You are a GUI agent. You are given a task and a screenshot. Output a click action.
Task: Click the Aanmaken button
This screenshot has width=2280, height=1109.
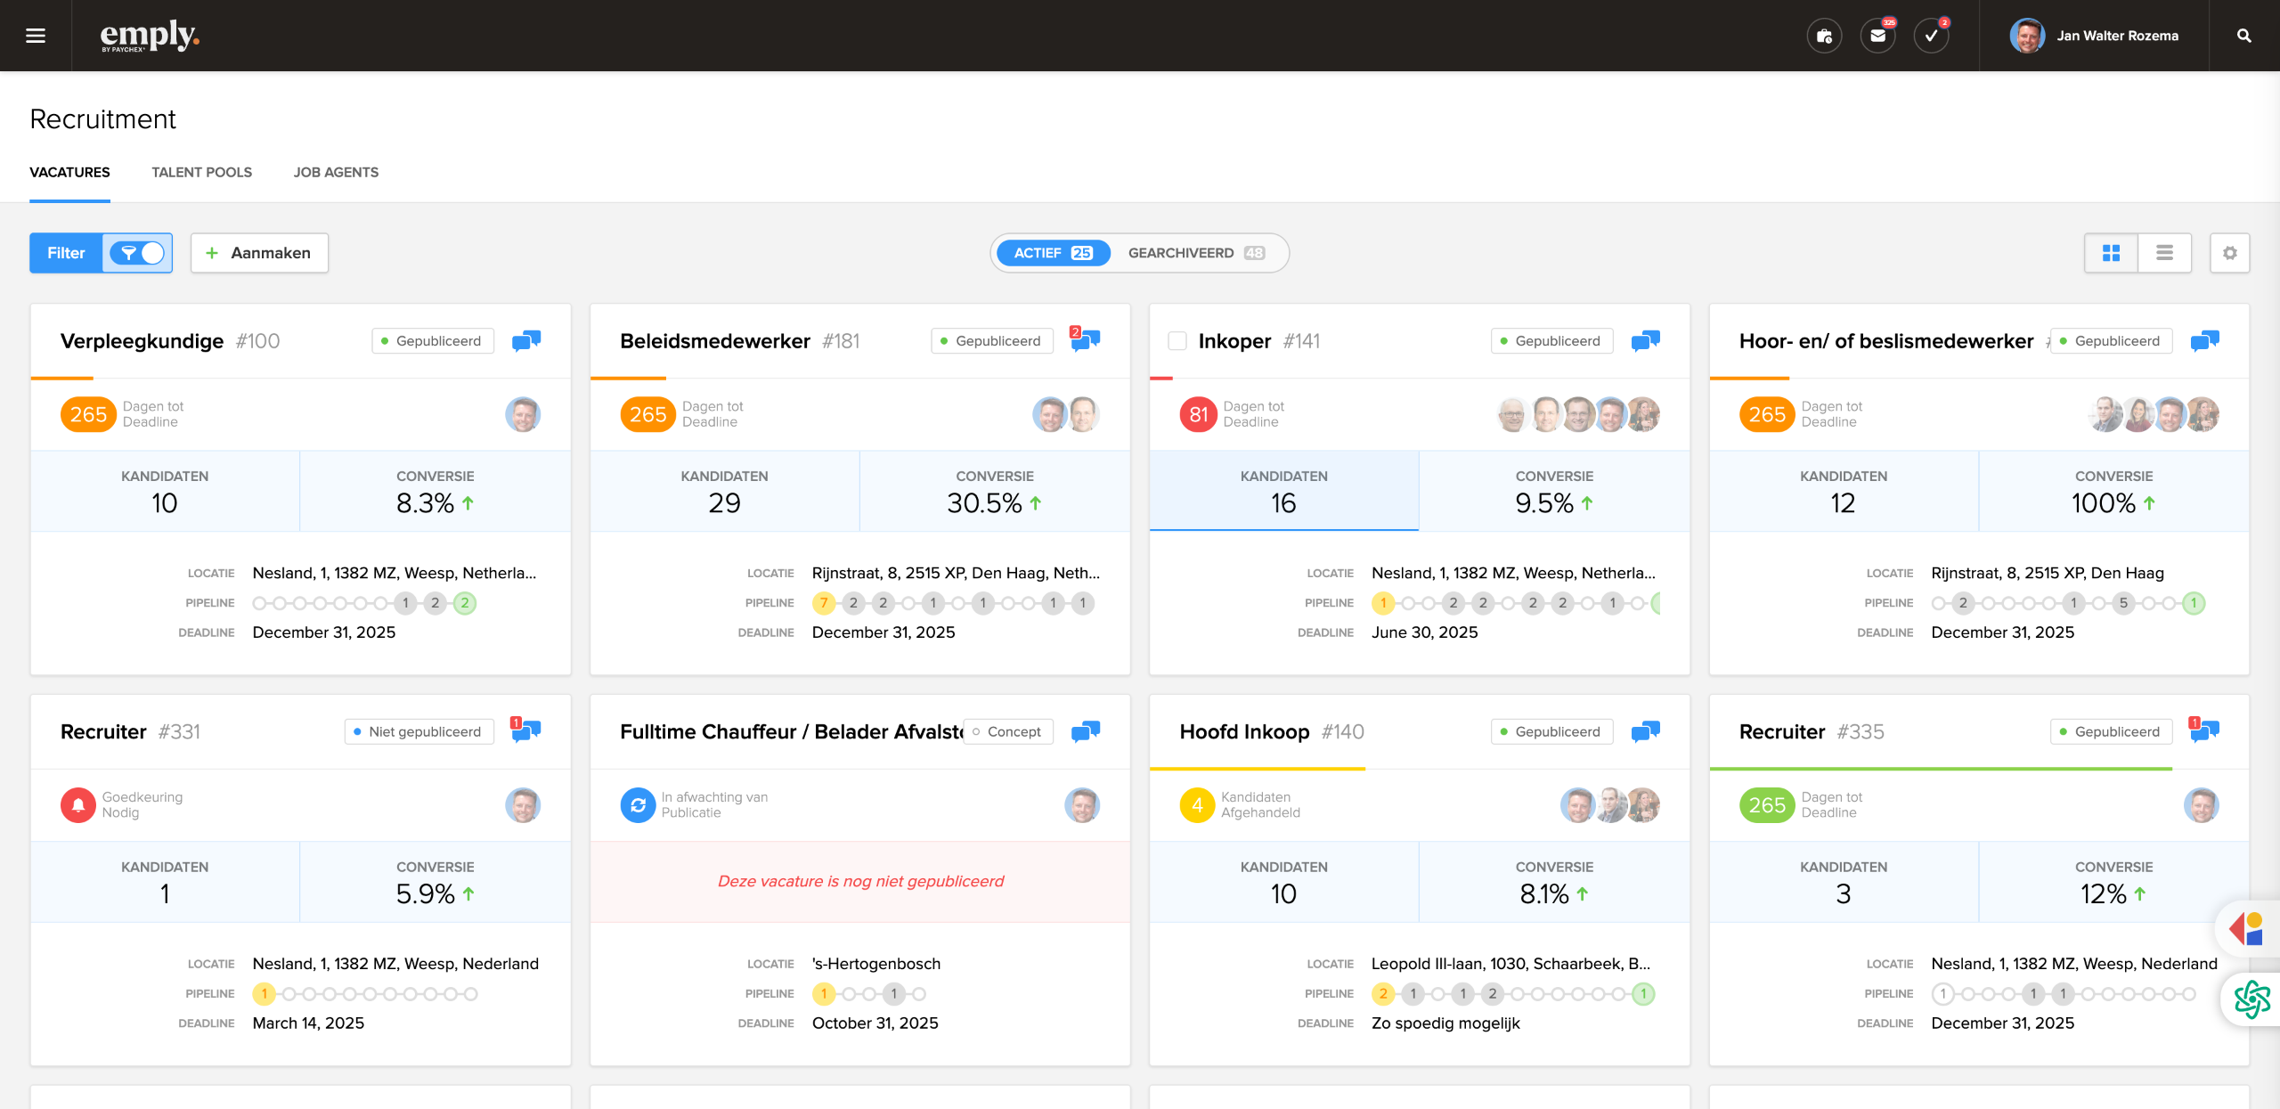pyautogui.click(x=259, y=253)
